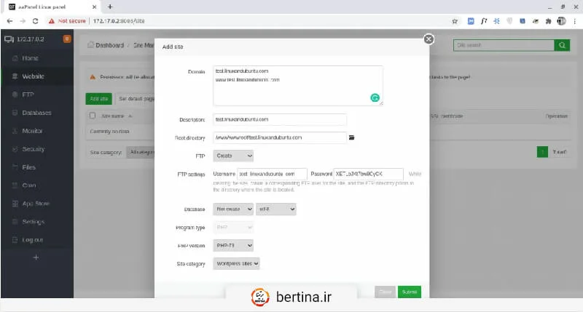Click the orange notification badge in sidebar header
The image size is (583, 312).
tap(67, 38)
